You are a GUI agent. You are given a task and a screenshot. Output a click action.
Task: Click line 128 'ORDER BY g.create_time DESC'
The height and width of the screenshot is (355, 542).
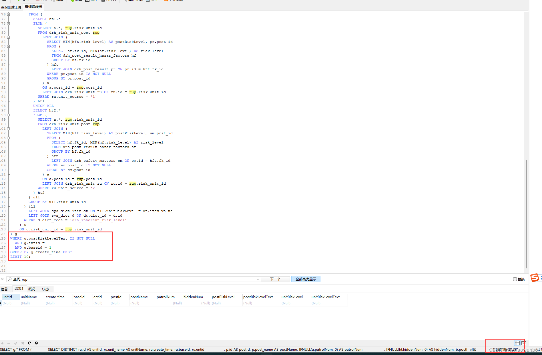pyautogui.click(x=41, y=252)
